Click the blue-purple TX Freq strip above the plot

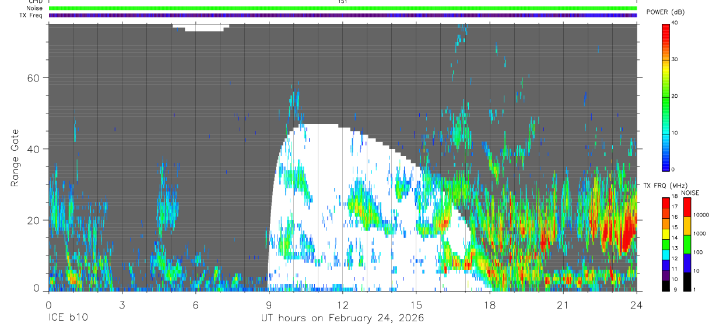343,15
